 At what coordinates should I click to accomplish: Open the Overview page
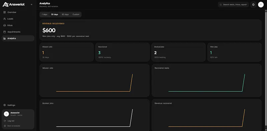(18, 12)
